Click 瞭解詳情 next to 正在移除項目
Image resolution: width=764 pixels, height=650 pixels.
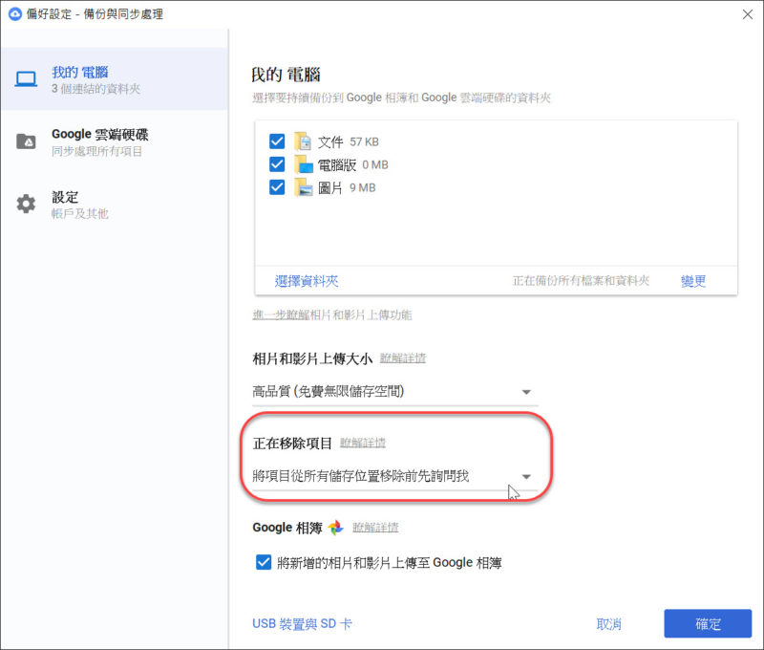click(x=363, y=443)
